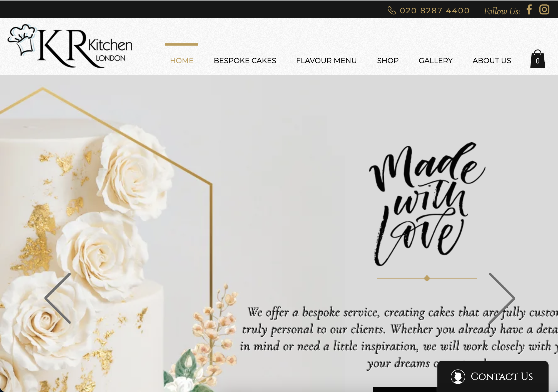Navigate to the Shop page

(x=388, y=61)
